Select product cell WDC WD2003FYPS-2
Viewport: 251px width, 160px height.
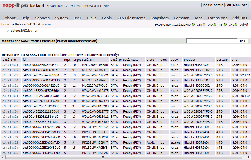click(x=198, y=91)
